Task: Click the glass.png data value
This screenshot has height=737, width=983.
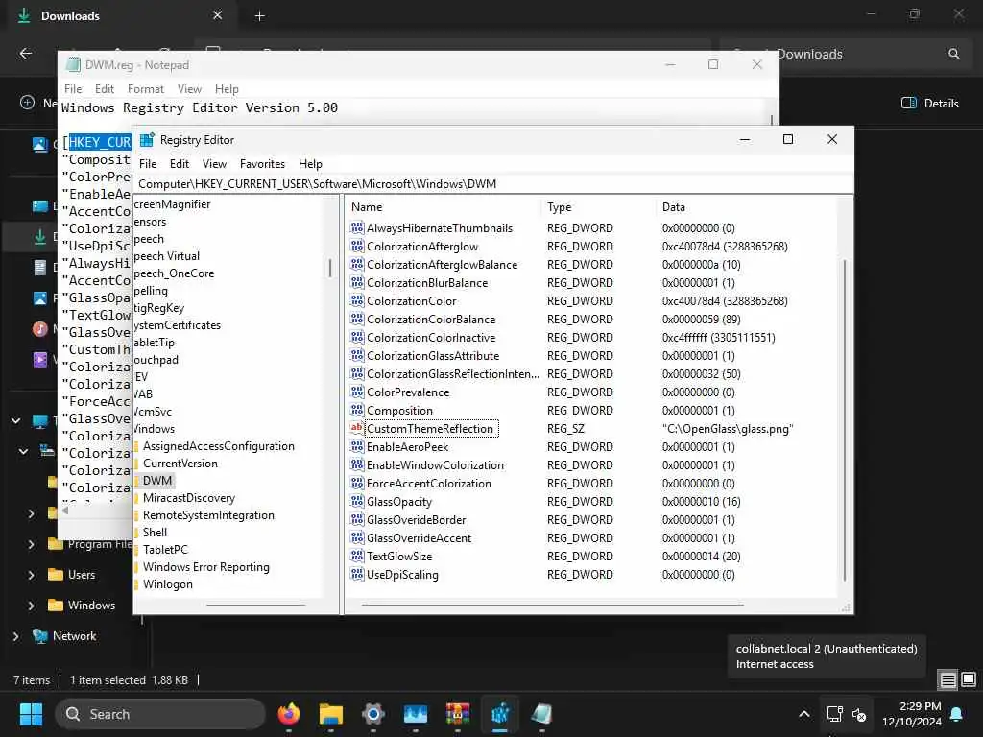Action: pos(728,429)
